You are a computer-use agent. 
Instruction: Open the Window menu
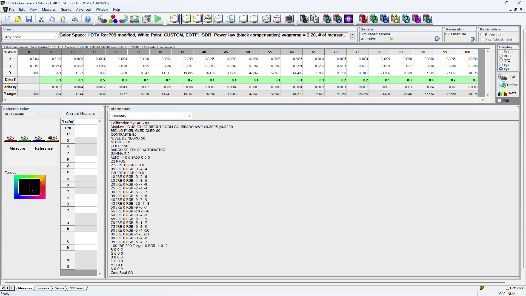tap(102, 10)
